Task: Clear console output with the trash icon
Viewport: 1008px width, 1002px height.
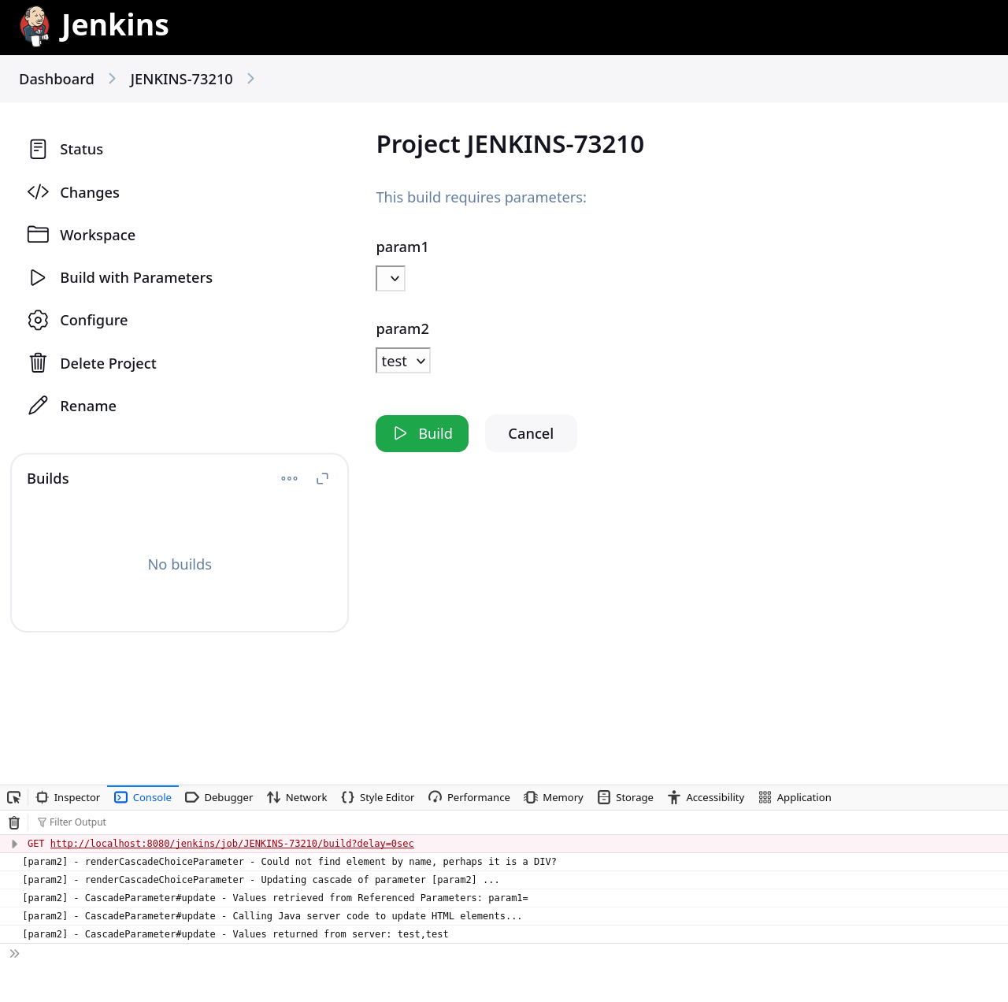Action: (14, 822)
